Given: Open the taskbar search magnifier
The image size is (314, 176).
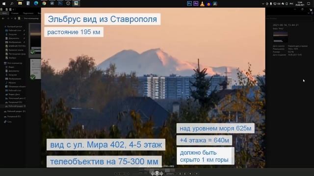Looking at the screenshot, I should (x=12, y=3).
